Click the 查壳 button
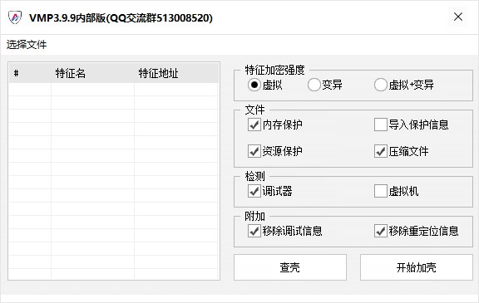 click(x=290, y=267)
